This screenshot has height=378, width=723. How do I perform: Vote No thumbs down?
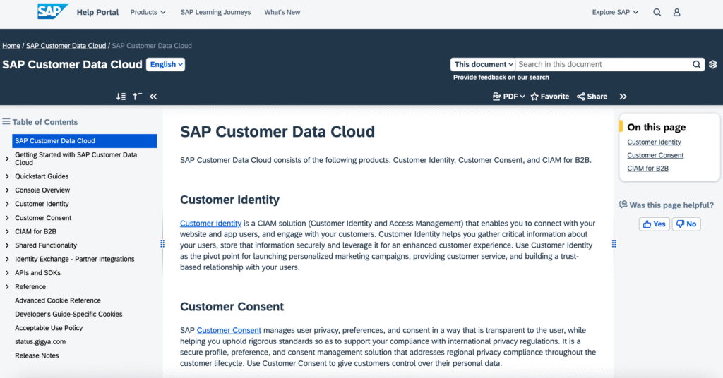tap(686, 224)
